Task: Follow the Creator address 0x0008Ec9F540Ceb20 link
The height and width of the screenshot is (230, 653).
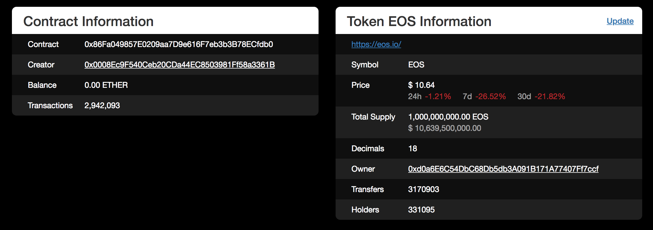Action: [179, 65]
